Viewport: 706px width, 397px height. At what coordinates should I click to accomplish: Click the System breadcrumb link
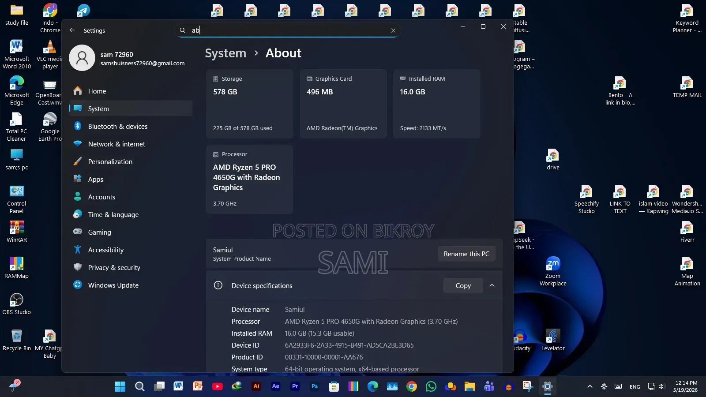pos(225,53)
